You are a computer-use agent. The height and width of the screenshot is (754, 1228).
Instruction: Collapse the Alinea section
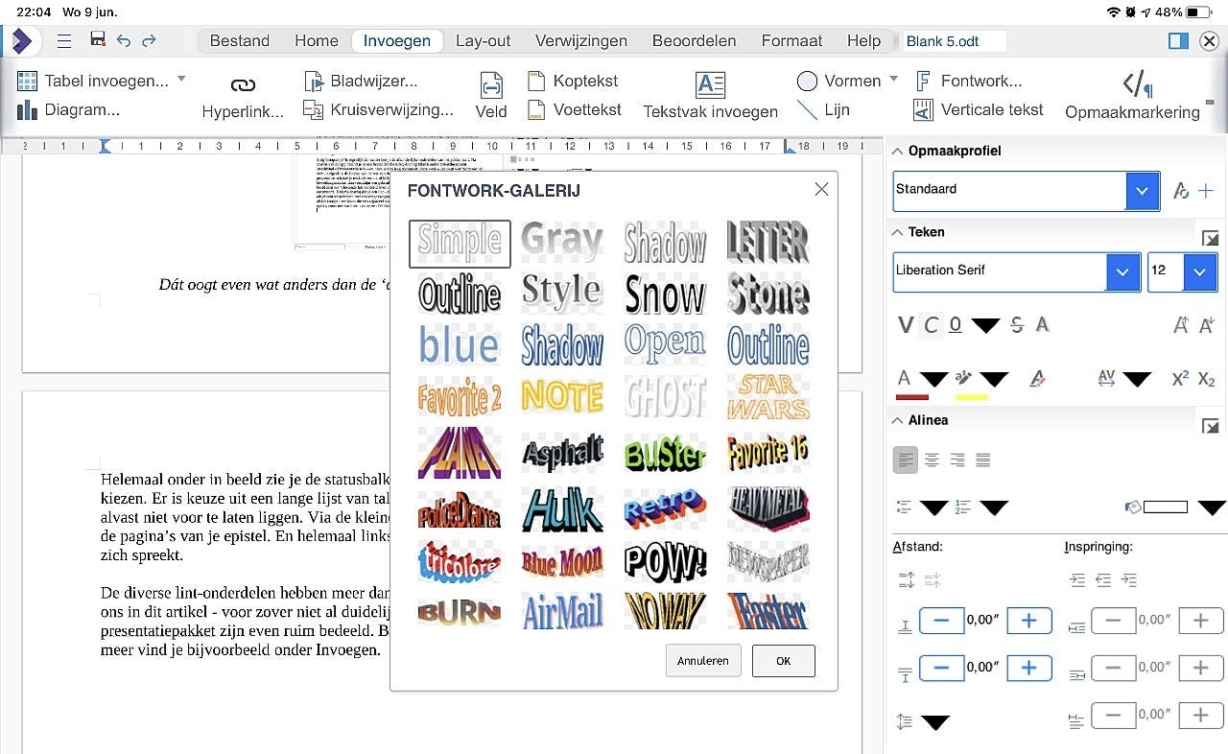pos(898,421)
